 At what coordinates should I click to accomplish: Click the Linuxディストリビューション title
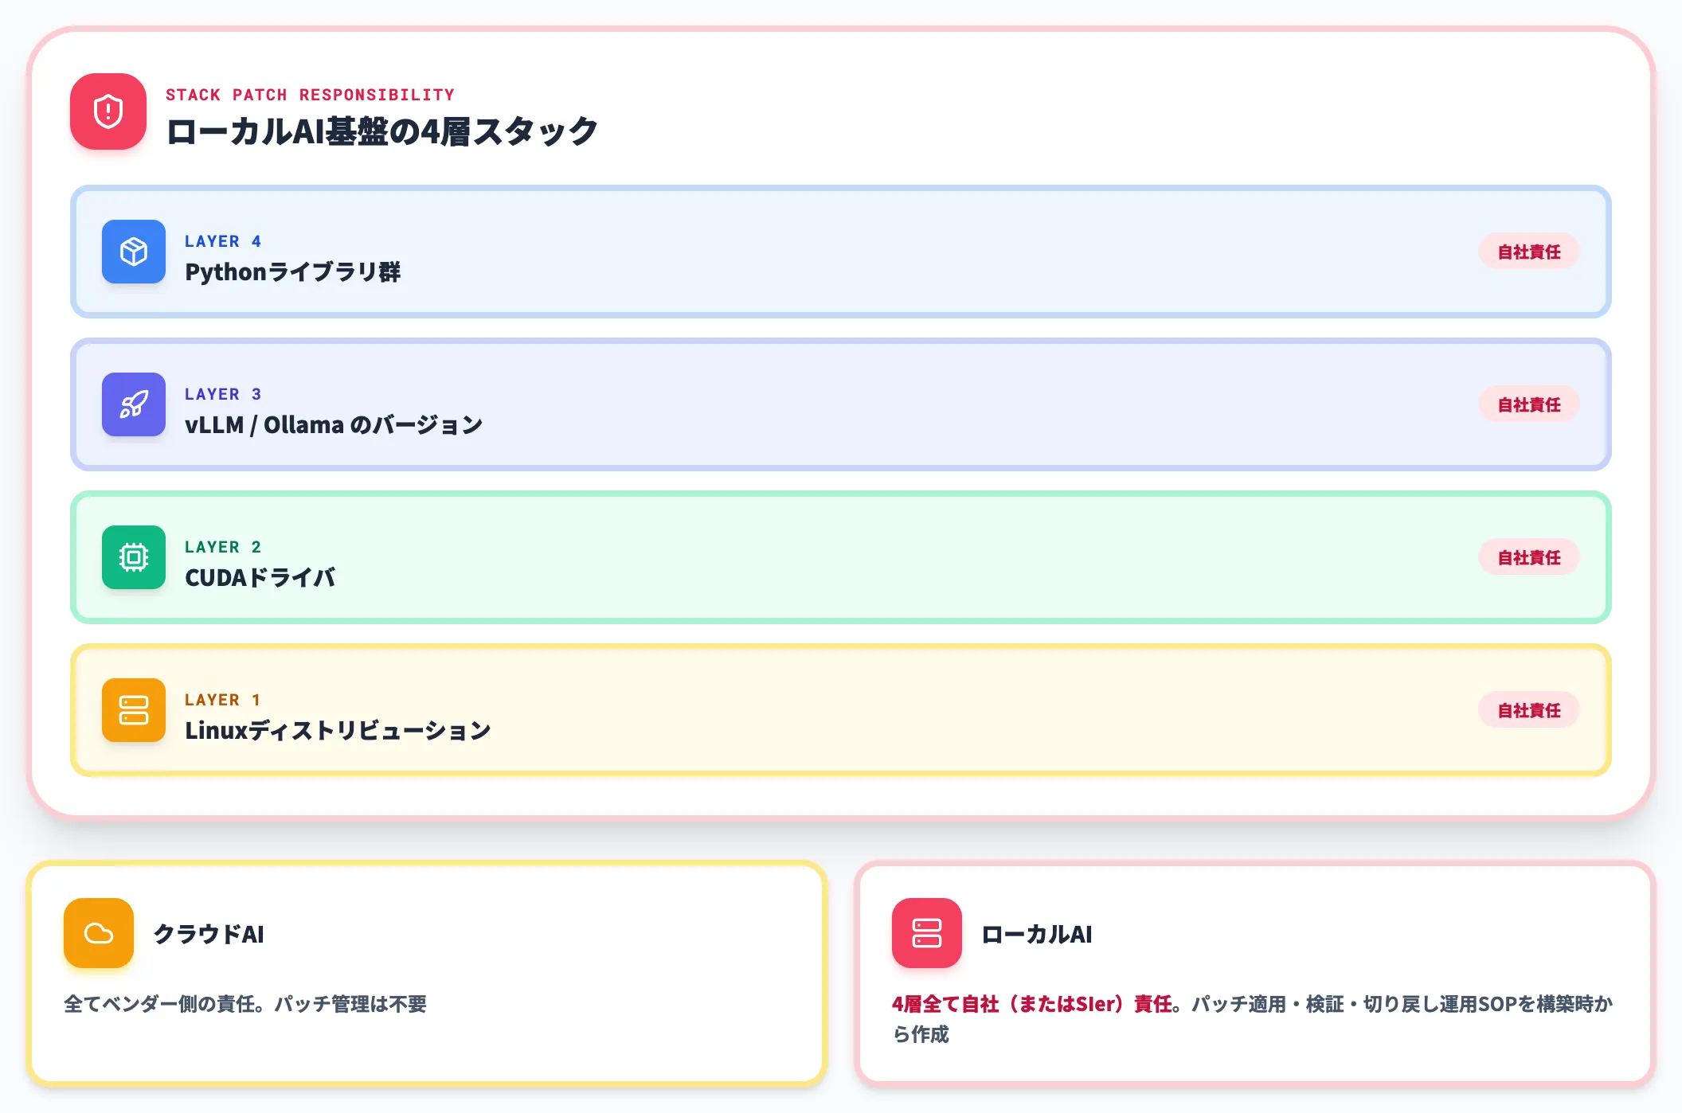[338, 731]
